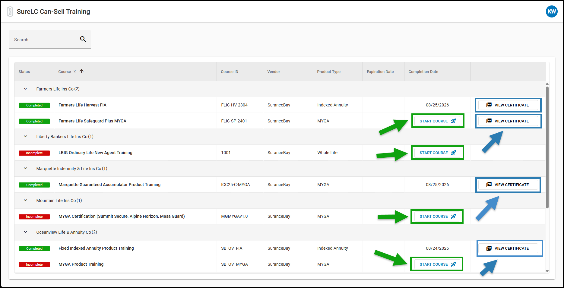
Task: Click the scroll down arrow of the table
Action: coord(547,271)
